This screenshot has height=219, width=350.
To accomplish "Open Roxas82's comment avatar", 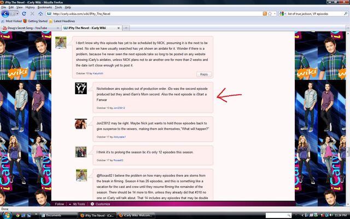I will 81,152.
